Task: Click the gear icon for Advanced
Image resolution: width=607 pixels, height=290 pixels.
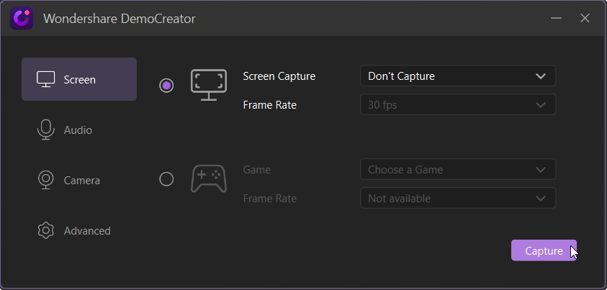Action: click(x=45, y=230)
